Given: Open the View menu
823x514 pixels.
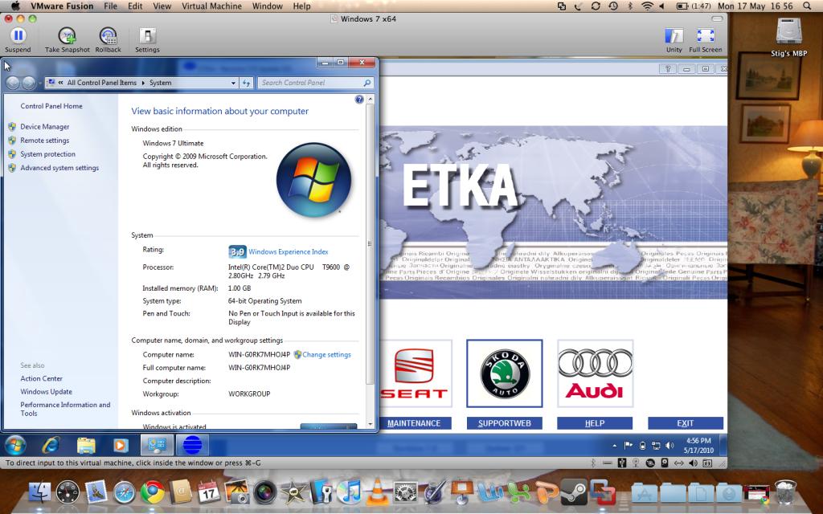Looking at the screenshot, I should point(162,6).
